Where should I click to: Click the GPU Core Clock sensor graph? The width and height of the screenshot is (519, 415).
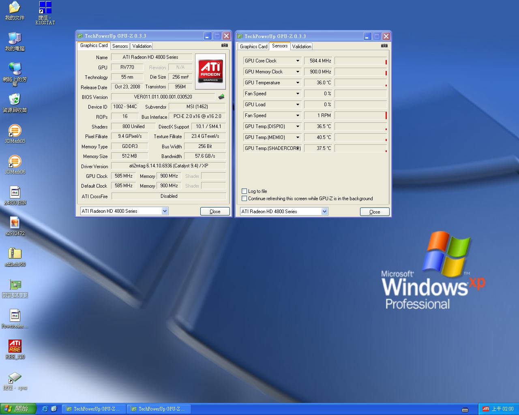[x=361, y=61]
